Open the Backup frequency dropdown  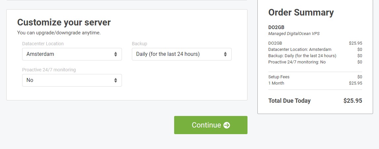click(181, 54)
